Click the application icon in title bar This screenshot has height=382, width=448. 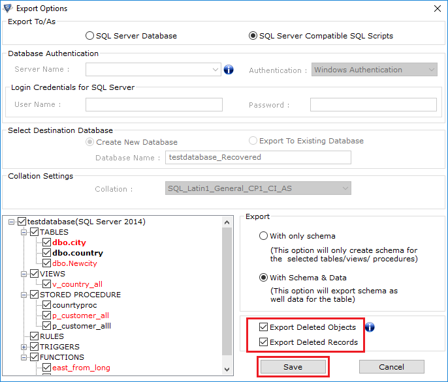[8, 8]
